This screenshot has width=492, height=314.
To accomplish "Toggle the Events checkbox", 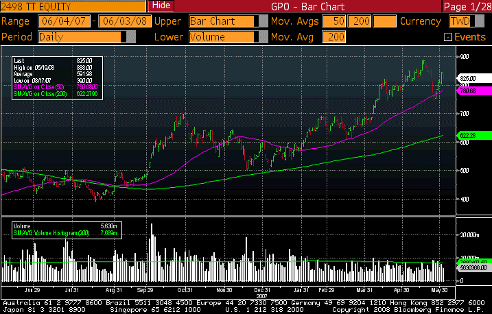I will click(x=448, y=37).
